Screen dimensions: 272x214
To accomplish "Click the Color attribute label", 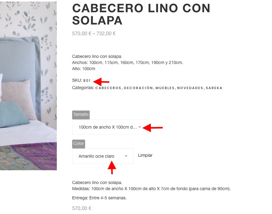I will click(79, 144).
